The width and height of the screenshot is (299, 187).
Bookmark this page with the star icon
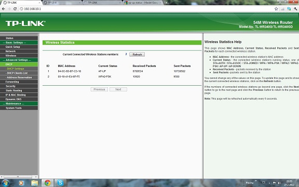pyautogui.click(x=276, y=9)
